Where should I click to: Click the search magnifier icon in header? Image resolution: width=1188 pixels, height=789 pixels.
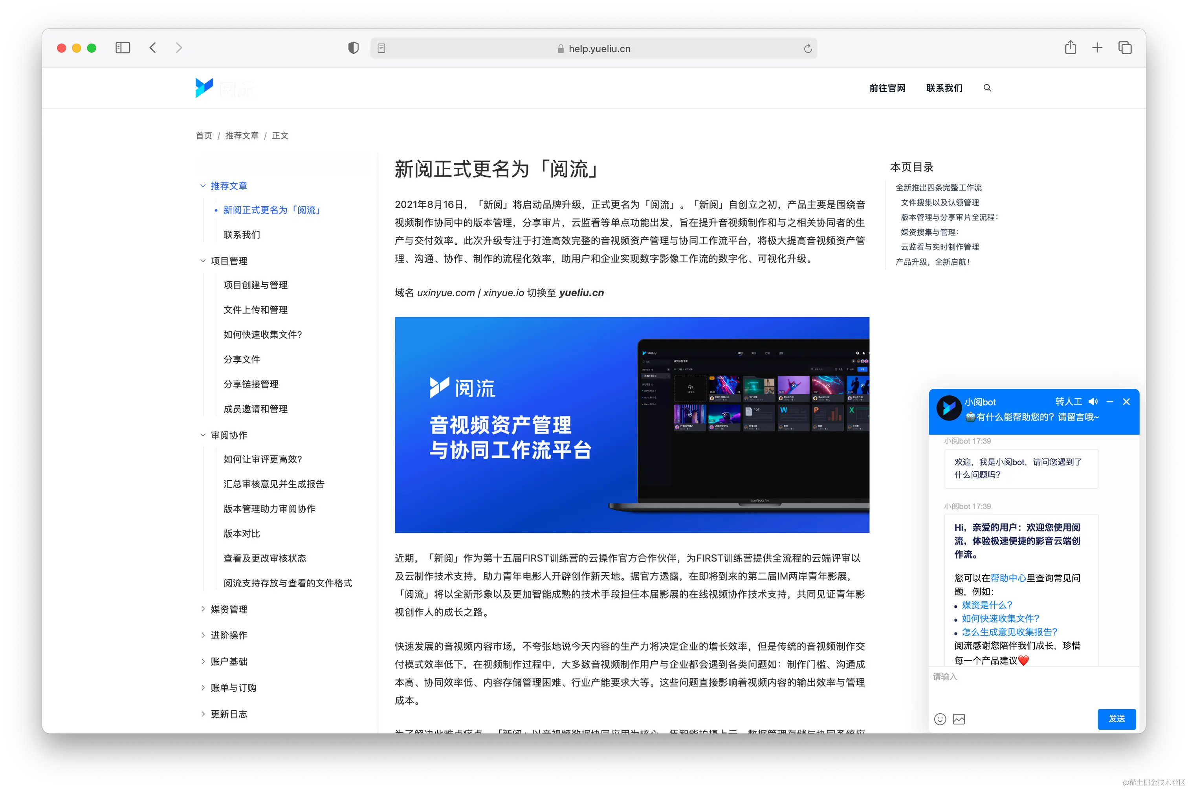click(x=987, y=88)
